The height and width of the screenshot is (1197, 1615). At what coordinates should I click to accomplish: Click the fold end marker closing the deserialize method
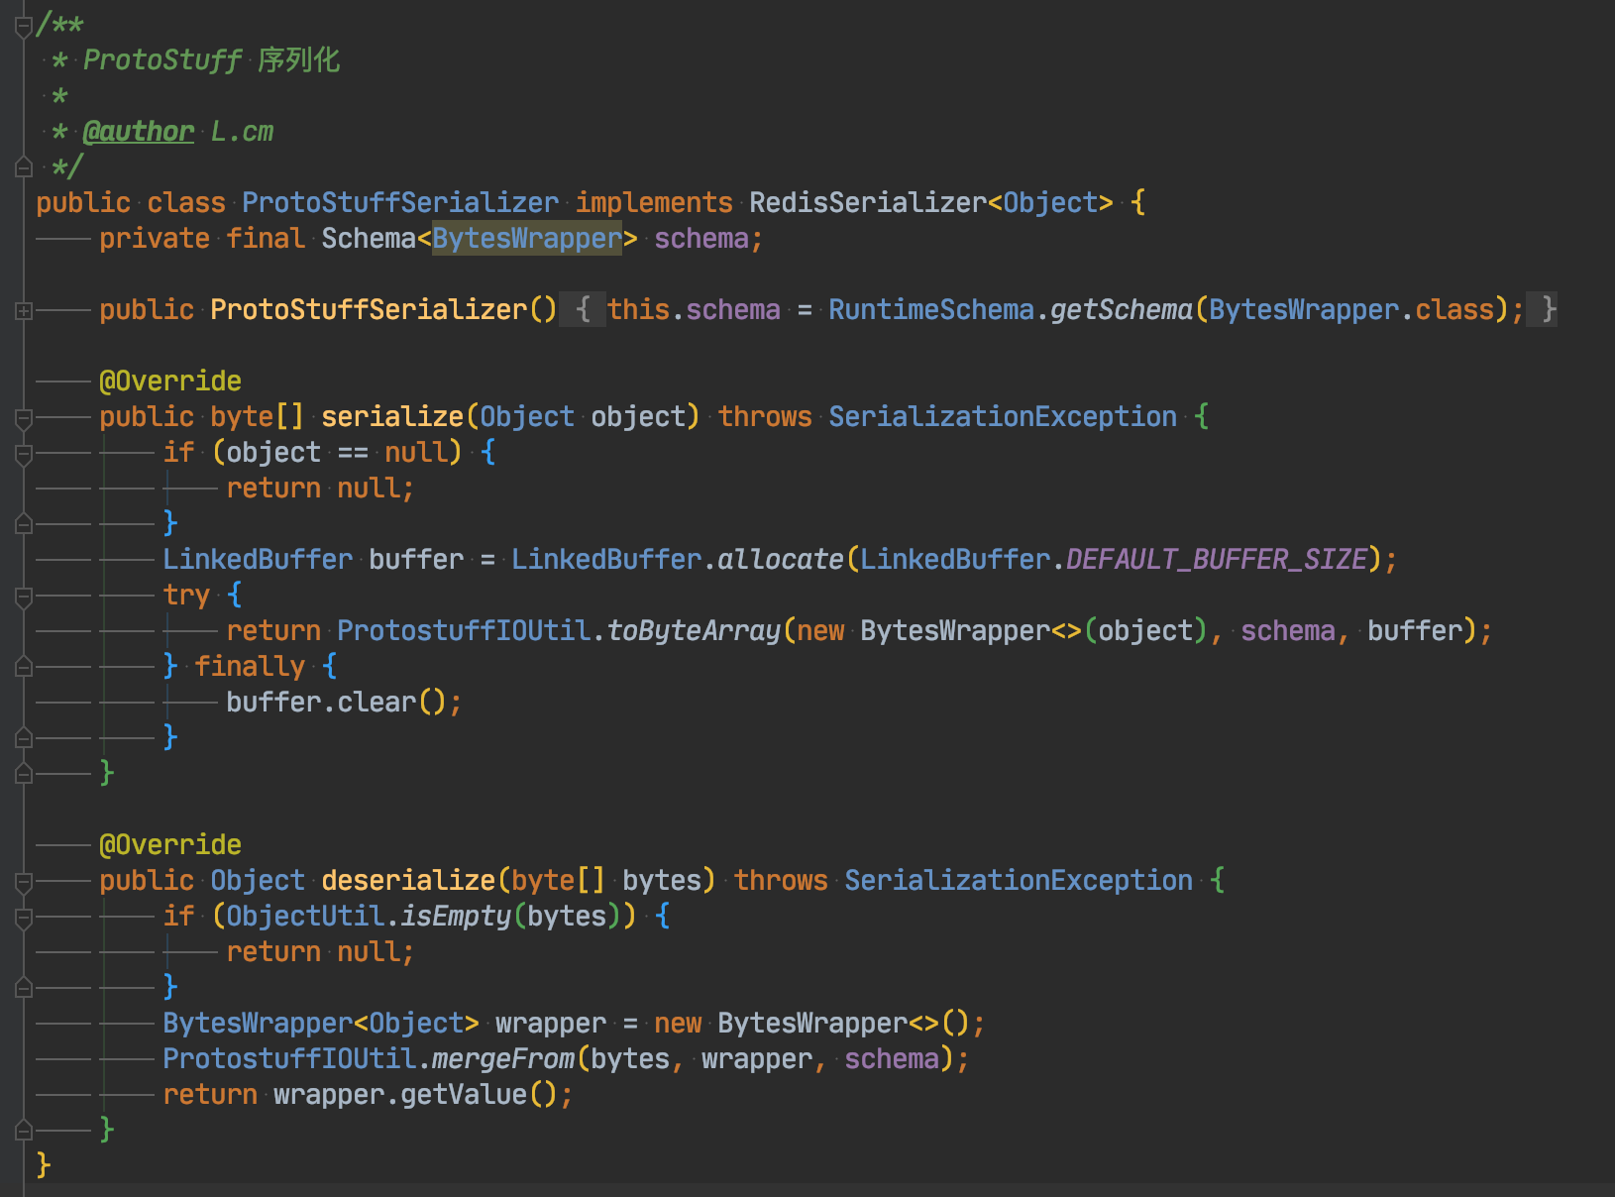point(24,1131)
